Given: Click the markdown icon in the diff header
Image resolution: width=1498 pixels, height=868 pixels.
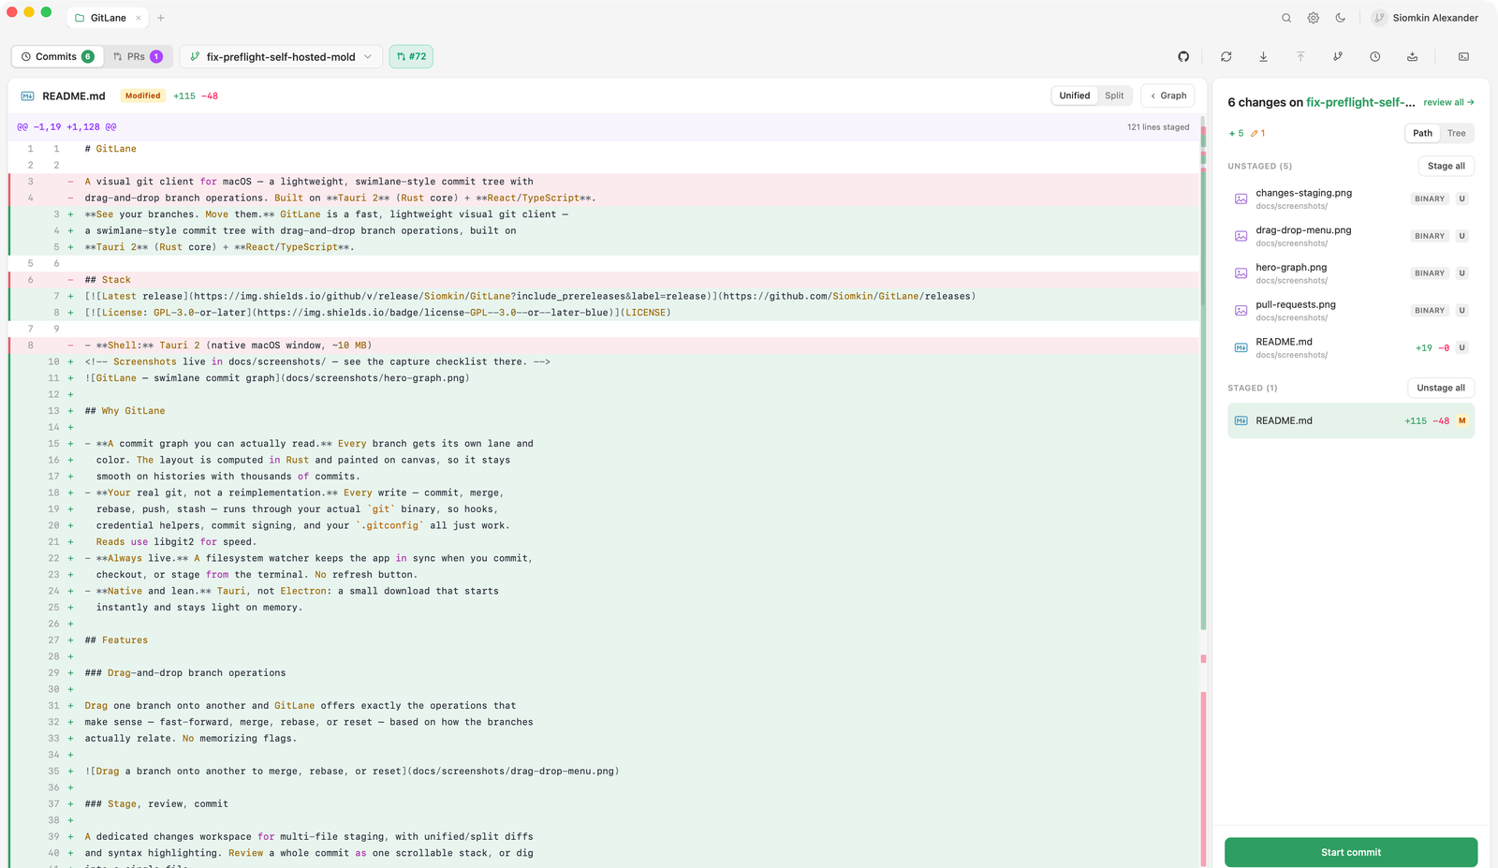Looking at the screenshot, I should (27, 96).
